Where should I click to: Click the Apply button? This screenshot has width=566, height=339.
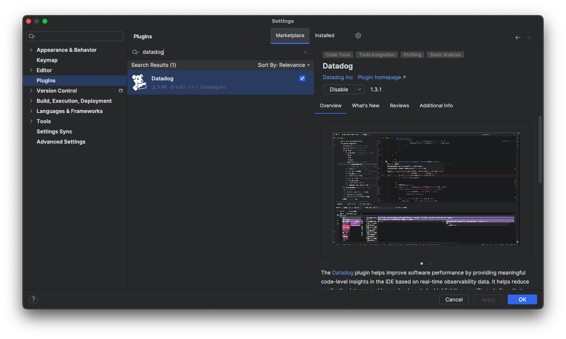(x=488, y=299)
